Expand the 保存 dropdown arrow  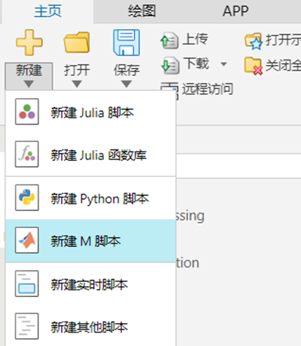coord(126,84)
